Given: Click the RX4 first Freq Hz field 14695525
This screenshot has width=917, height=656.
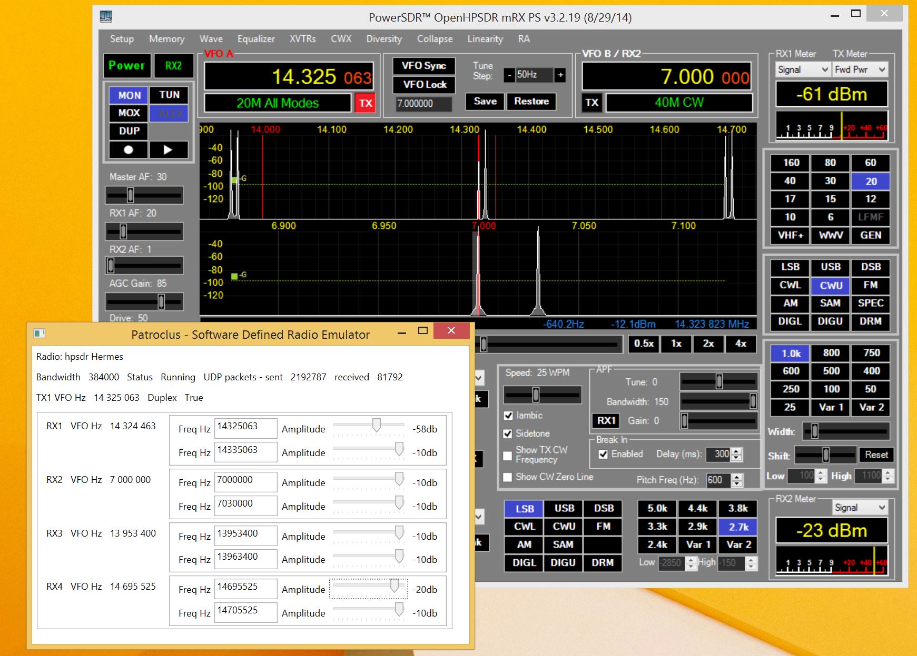Looking at the screenshot, I should pos(245,588).
